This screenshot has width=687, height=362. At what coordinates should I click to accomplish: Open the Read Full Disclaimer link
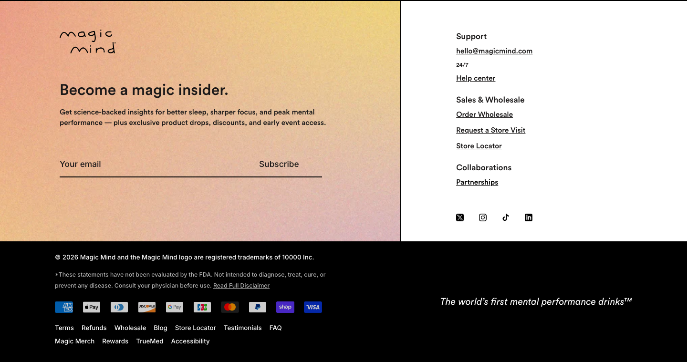(x=241, y=286)
